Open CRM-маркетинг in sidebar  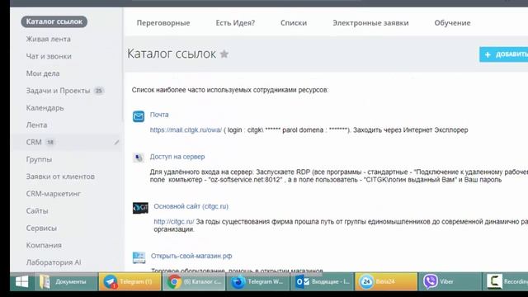pos(53,194)
